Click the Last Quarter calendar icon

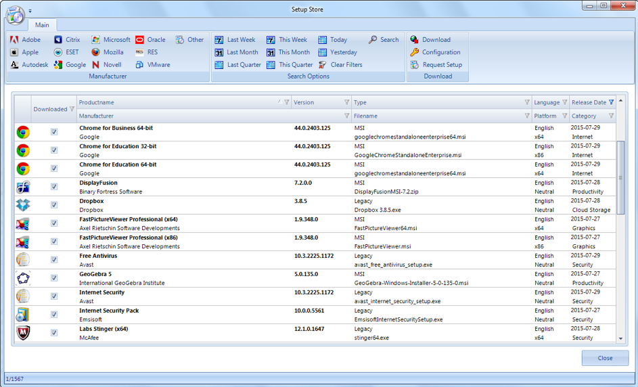point(219,65)
